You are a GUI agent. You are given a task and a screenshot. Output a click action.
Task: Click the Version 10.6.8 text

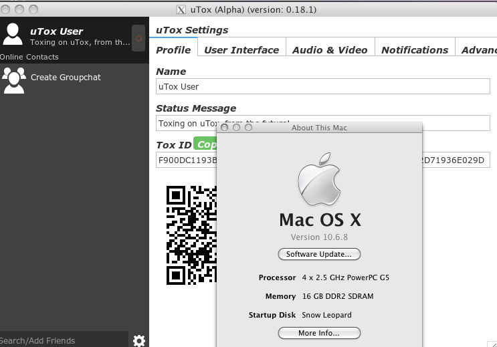[x=319, y=237]
